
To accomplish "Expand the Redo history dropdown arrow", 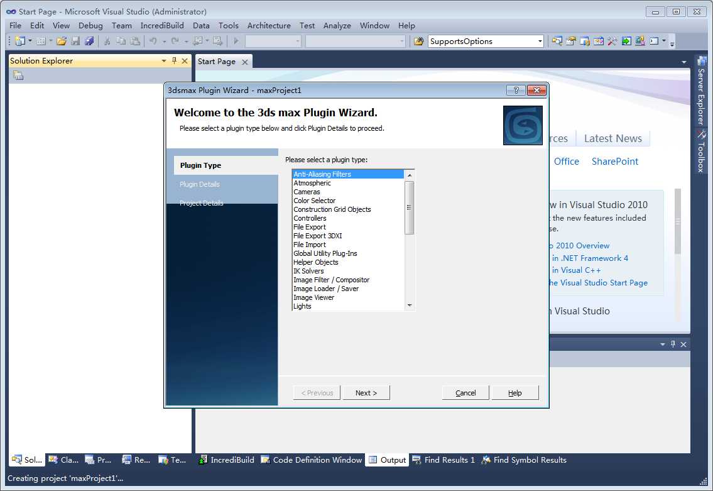I will click(x=186, y=41).
